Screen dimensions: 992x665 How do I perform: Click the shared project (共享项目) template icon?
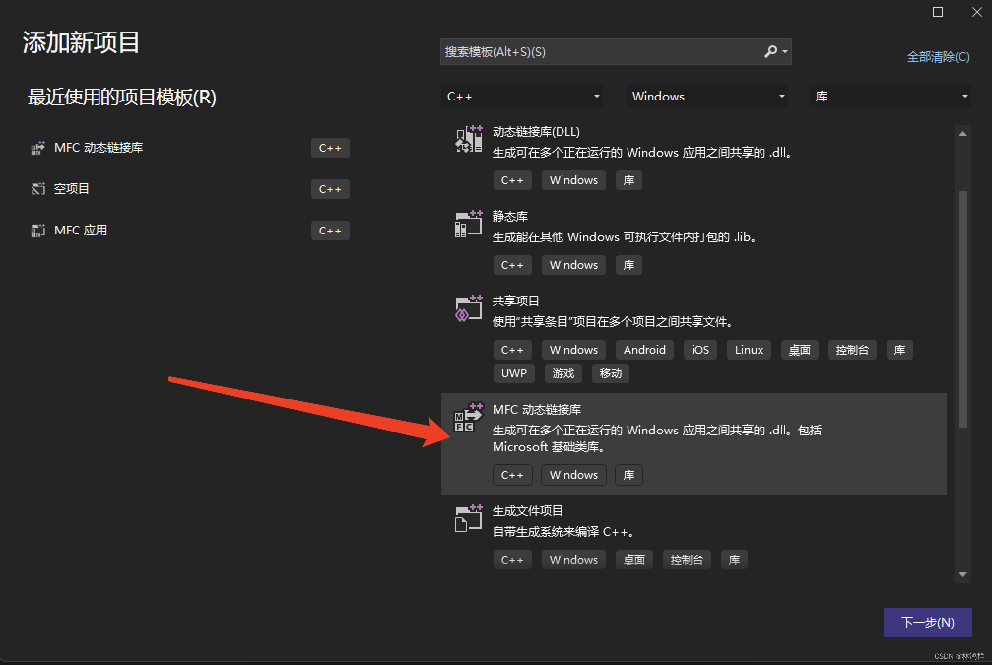click(468, 308)
